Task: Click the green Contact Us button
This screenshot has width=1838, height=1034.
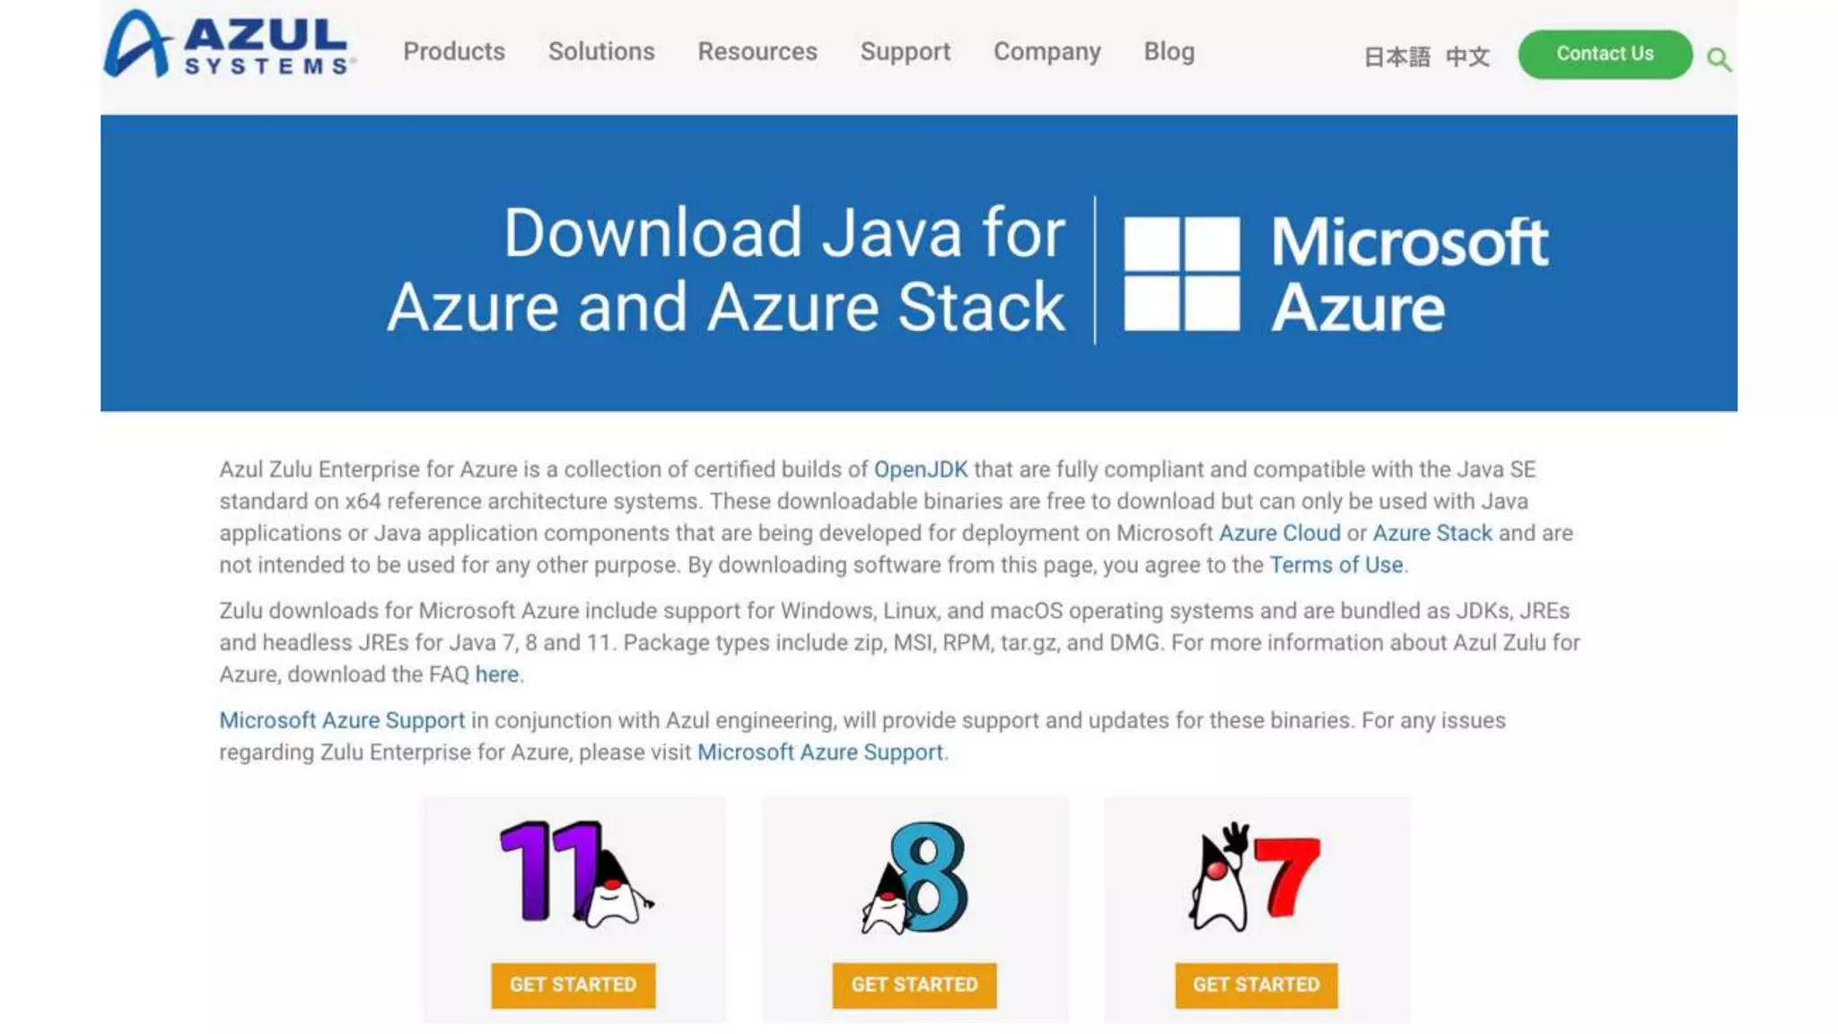Action: click(x=1605, y=54)
